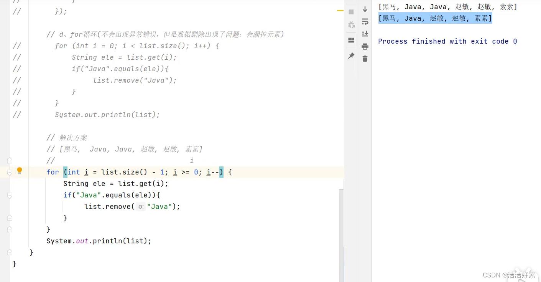Screen dimensions: 541x282
Task: Click the comment '// [黑马, Java, Java, 赵敏...]'
Action: click(125, 149)
